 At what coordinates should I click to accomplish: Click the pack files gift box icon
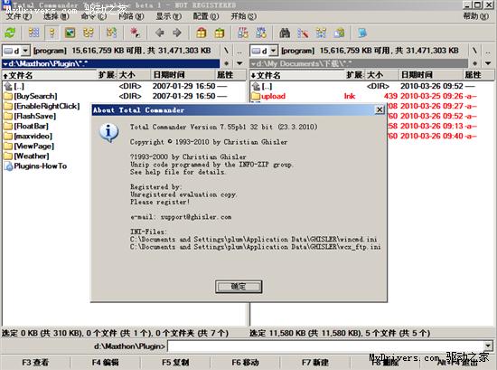click(x=202, y=33)
